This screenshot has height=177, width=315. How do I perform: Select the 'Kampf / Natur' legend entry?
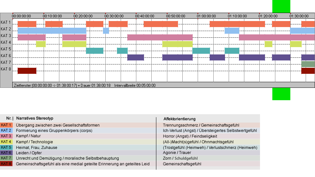coord(28,136)
